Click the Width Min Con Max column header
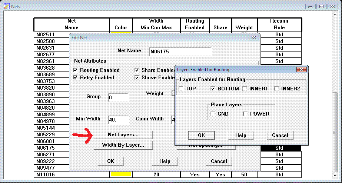 pos(156,24)
